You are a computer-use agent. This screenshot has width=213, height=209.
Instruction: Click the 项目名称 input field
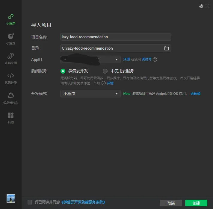(115, 37)
